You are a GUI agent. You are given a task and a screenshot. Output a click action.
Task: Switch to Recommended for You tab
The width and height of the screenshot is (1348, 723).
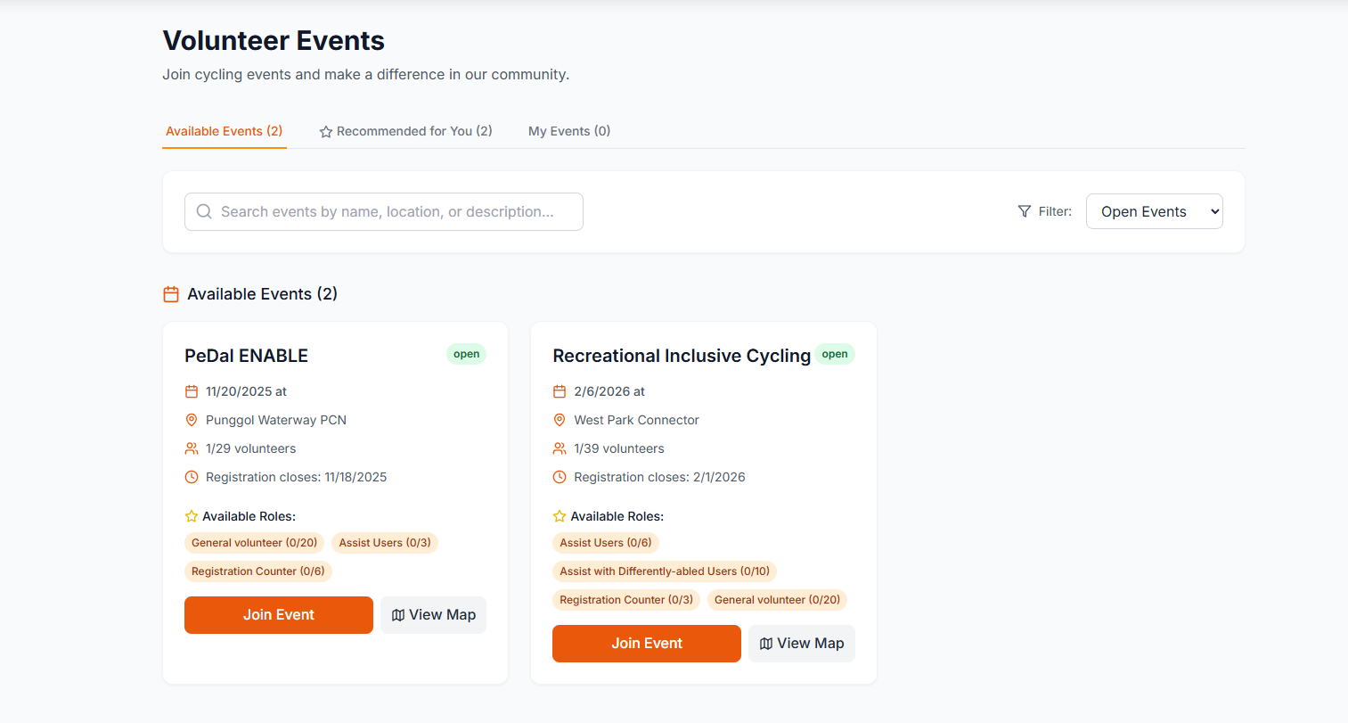406,131
